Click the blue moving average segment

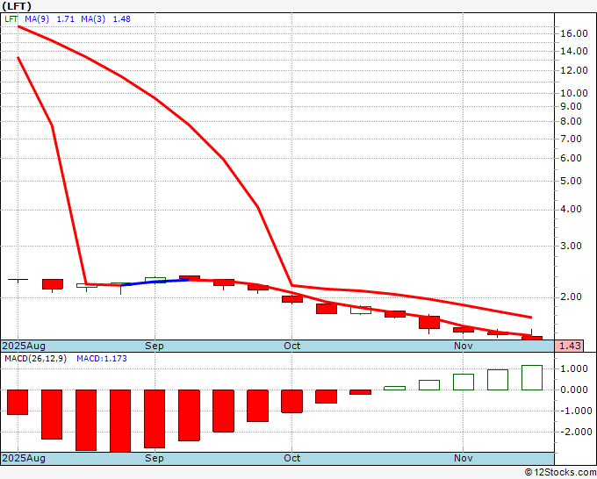tap(155, 282)
